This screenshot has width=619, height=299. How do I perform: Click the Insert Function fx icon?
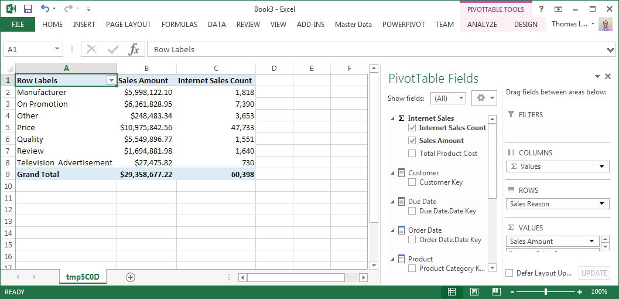[x=134, y=49]
